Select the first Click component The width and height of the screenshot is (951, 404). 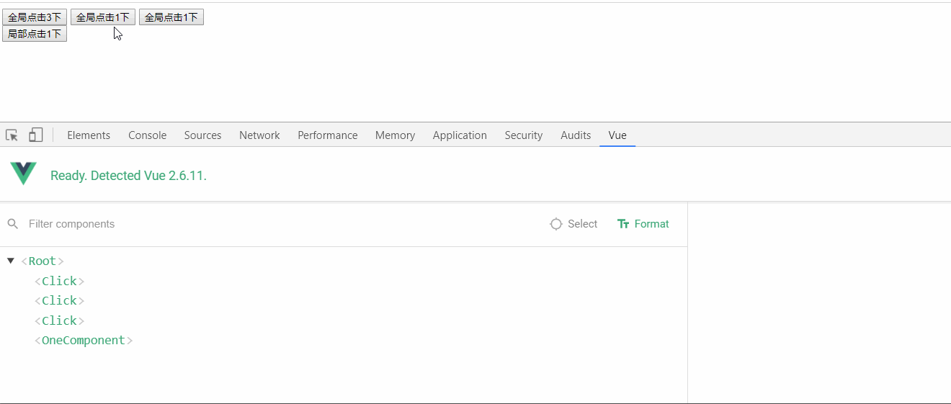click(x=344, y=281)
